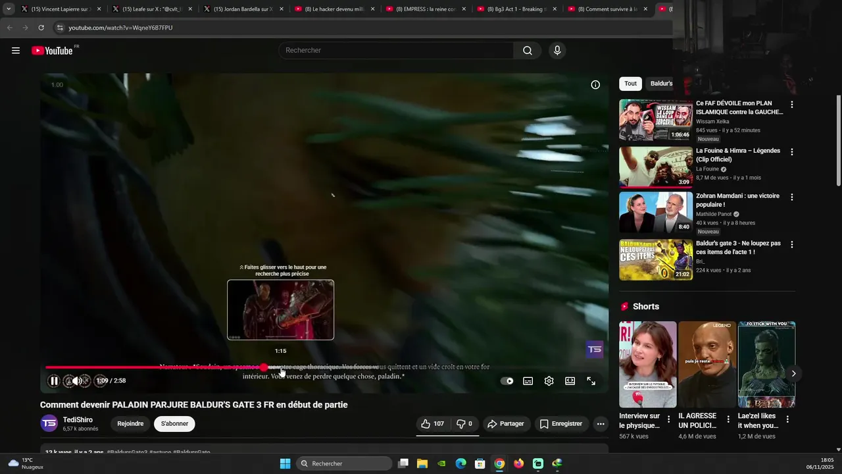Open the tab search dropdown arrow
Image resolution: width=842 pixels, height=474 pixels.
tap(9, 9)
